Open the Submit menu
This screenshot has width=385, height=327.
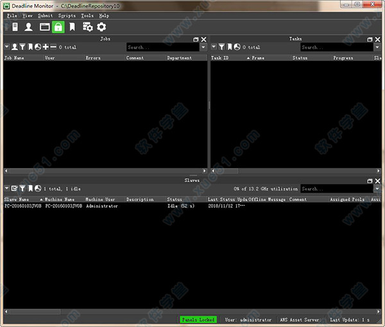(x=46, y=15)
